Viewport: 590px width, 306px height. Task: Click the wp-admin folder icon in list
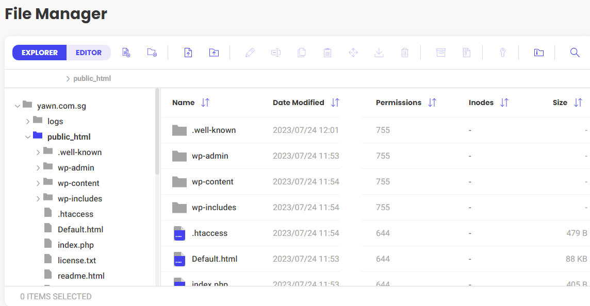(179, 156)
